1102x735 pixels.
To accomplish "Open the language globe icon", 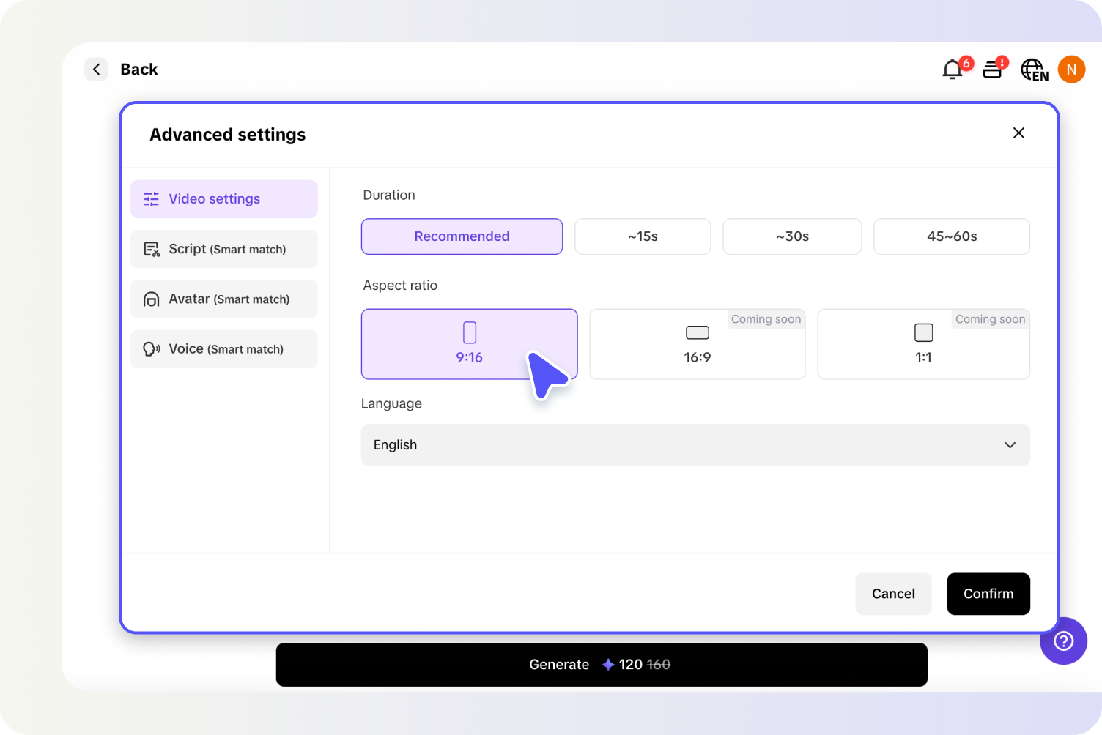I will pyautogui.click(x=1033, y=70).
